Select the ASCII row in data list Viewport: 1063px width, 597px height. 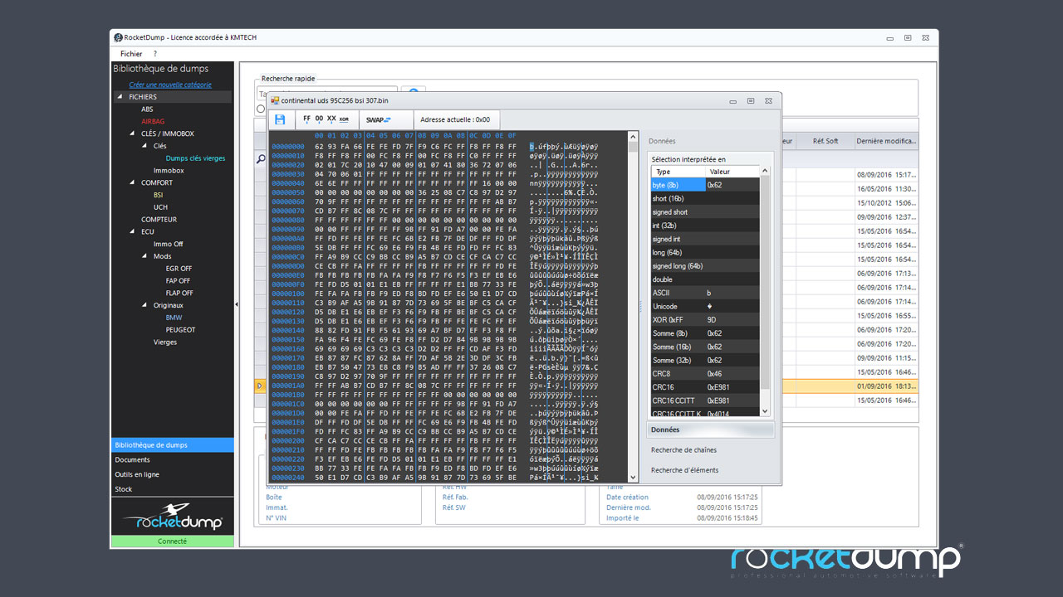click(705, 293)
